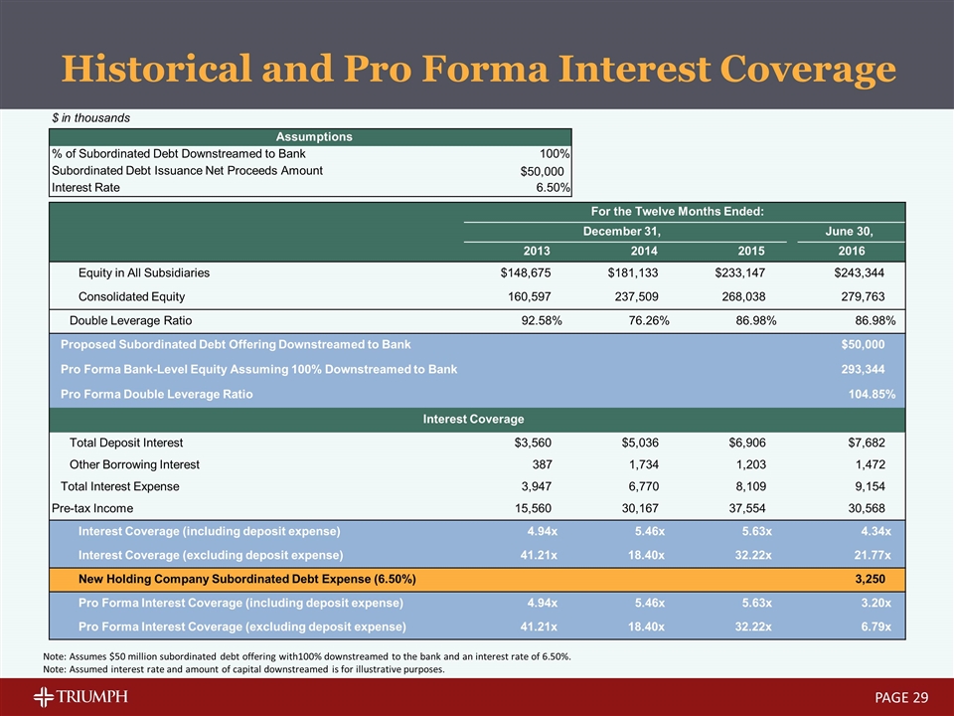Select the Total Deposit Interest row label
This screenshot has width=954, height=716.
coord(125,443)
